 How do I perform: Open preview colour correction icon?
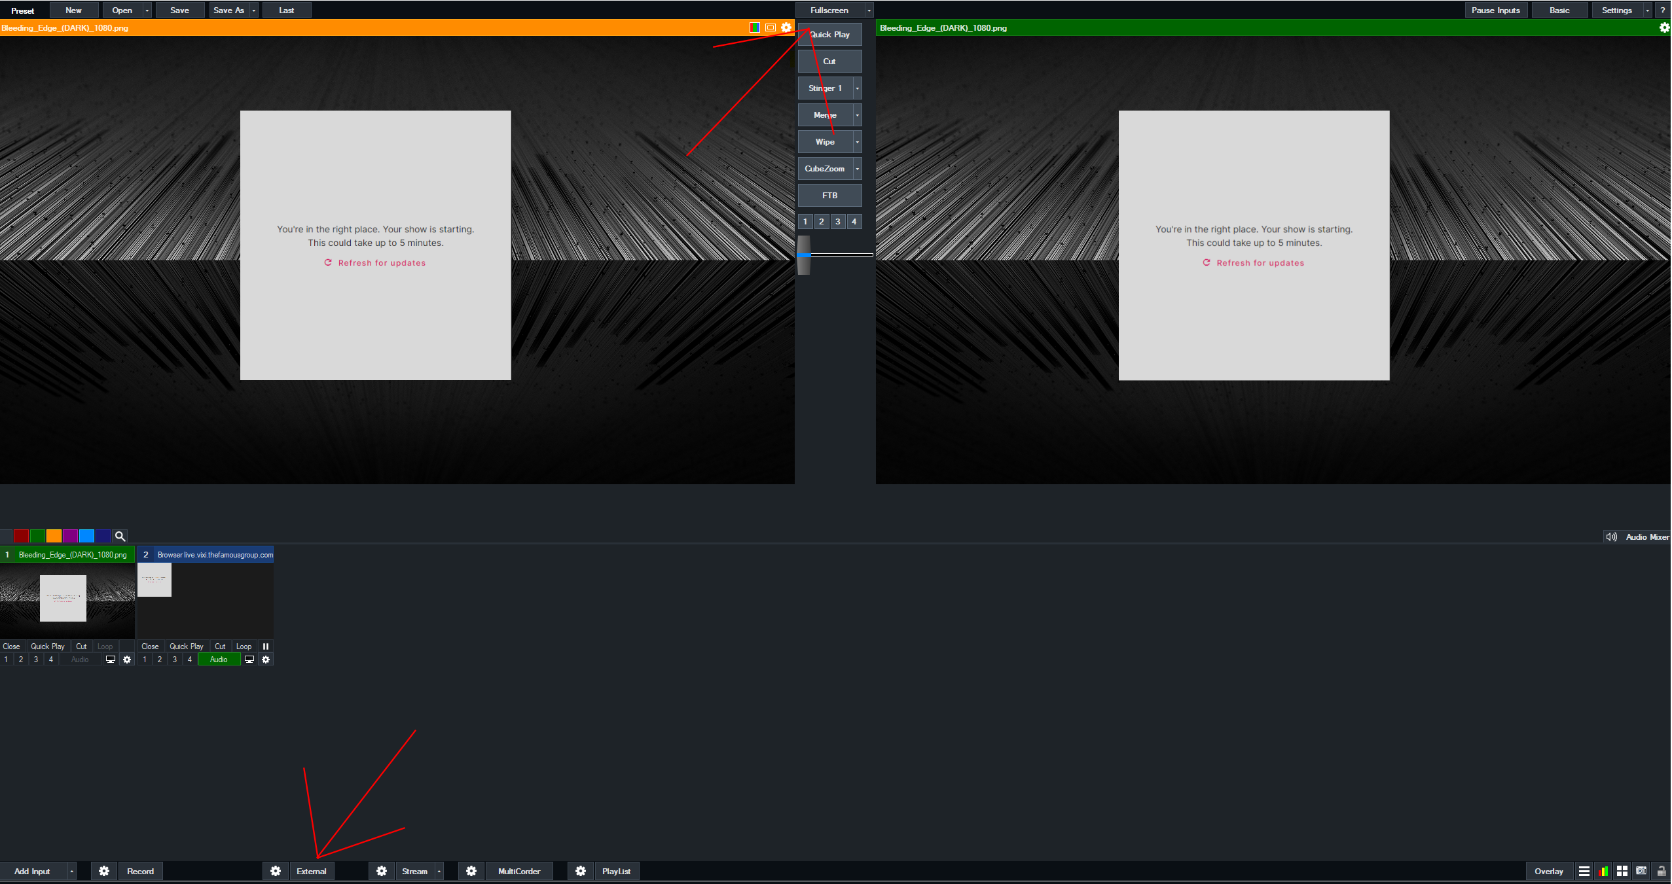point(755,27)
